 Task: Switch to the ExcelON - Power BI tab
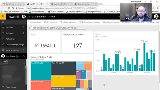37,4
